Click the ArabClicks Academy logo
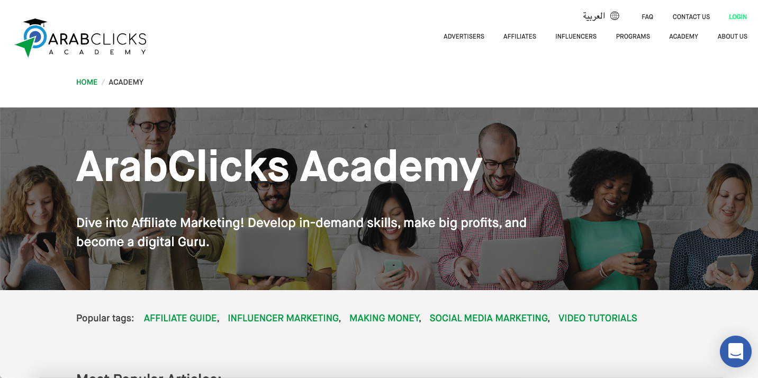The image size is (758, 378). (80, 38)
